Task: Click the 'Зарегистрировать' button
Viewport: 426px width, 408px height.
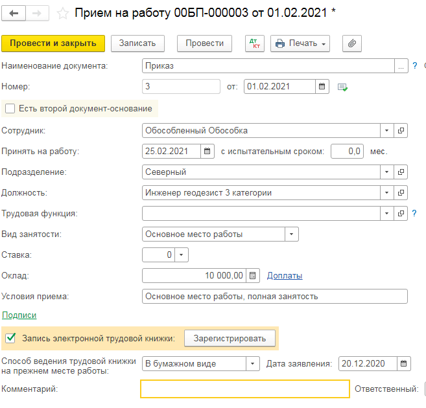Action: pyautogui.click(x=230, y=338)
